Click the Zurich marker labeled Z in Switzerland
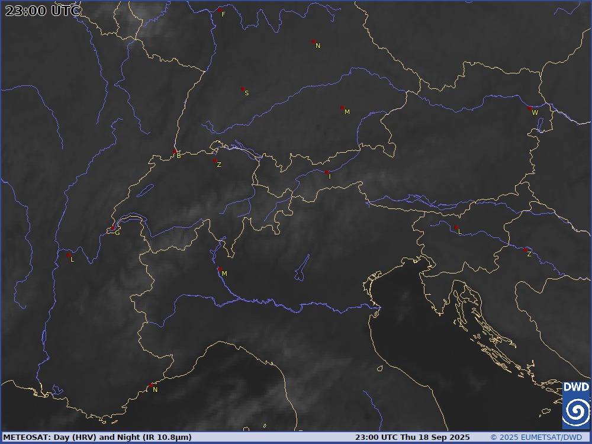The width and height of the screenshot is (592, 444). (215, 160)
